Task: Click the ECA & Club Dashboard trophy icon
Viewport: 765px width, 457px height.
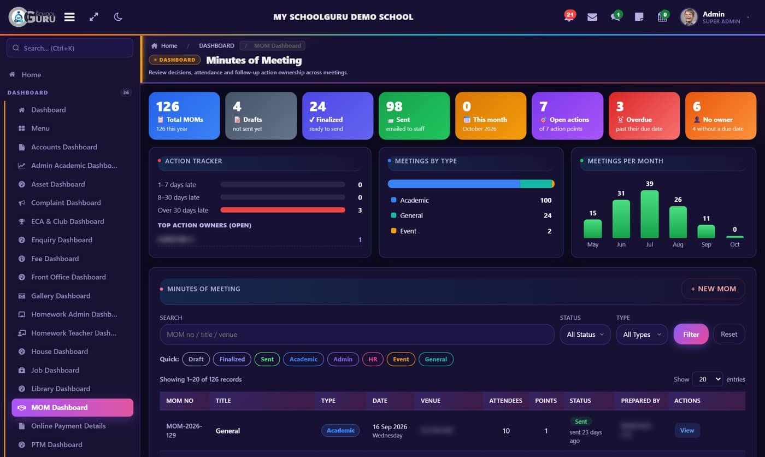Action: coord(22,221)
